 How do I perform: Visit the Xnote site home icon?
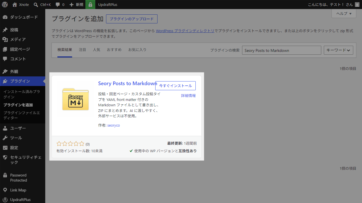(x=15, y=5)
